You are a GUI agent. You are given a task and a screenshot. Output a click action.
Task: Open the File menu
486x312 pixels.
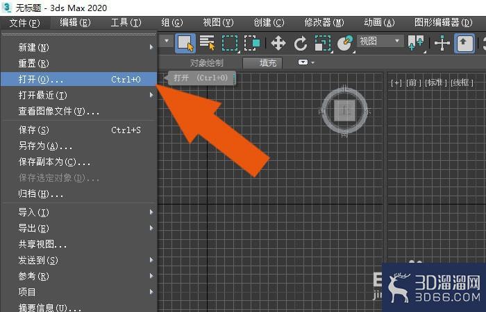tap(25, 23)
